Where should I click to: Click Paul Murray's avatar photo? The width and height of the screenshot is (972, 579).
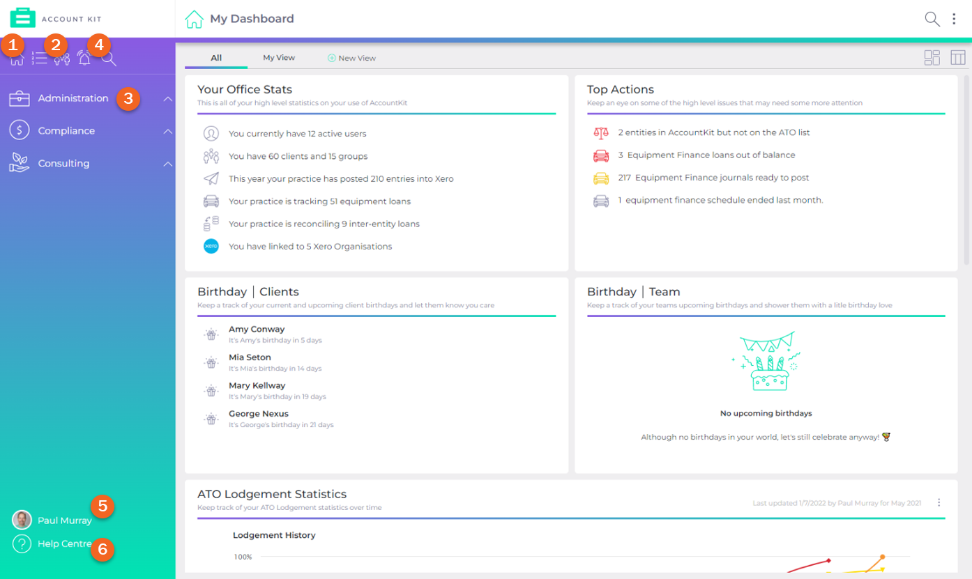22,520
